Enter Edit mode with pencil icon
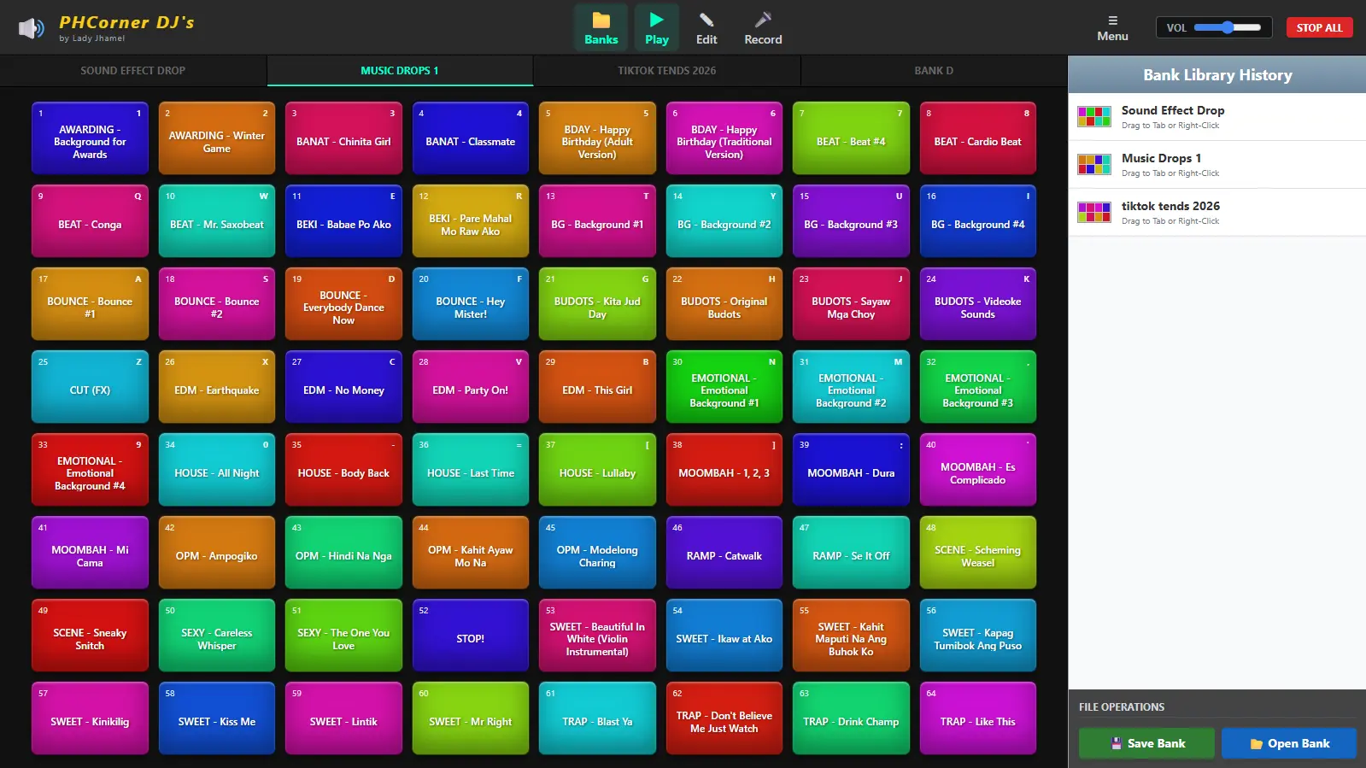 click(x=706, y=27)
